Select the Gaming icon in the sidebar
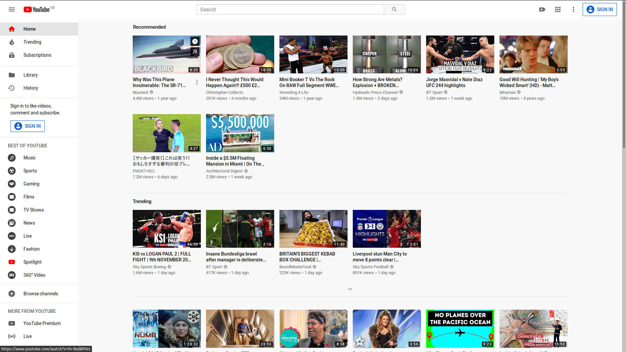This screenshot has width=626, height=352. click(12, 184)
